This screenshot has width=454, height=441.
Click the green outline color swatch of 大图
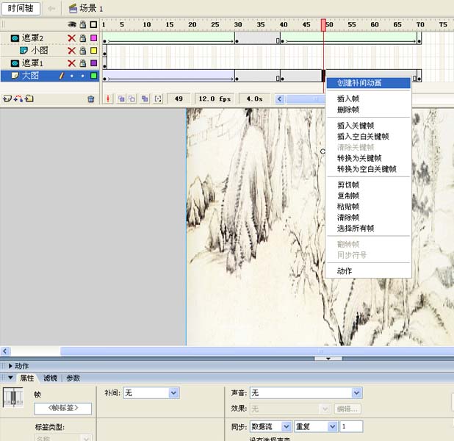tap(93, 76)
